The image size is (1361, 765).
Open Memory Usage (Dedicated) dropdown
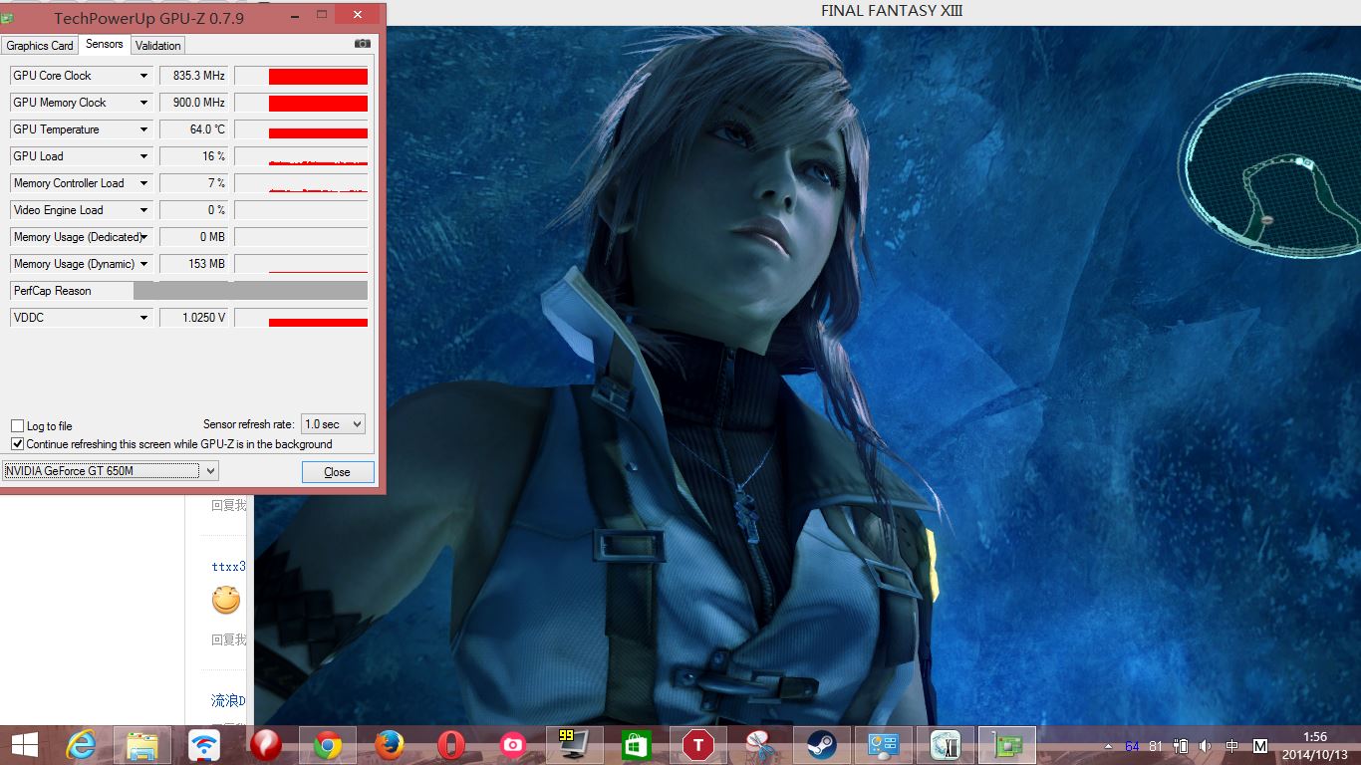(x=143, y=237)
